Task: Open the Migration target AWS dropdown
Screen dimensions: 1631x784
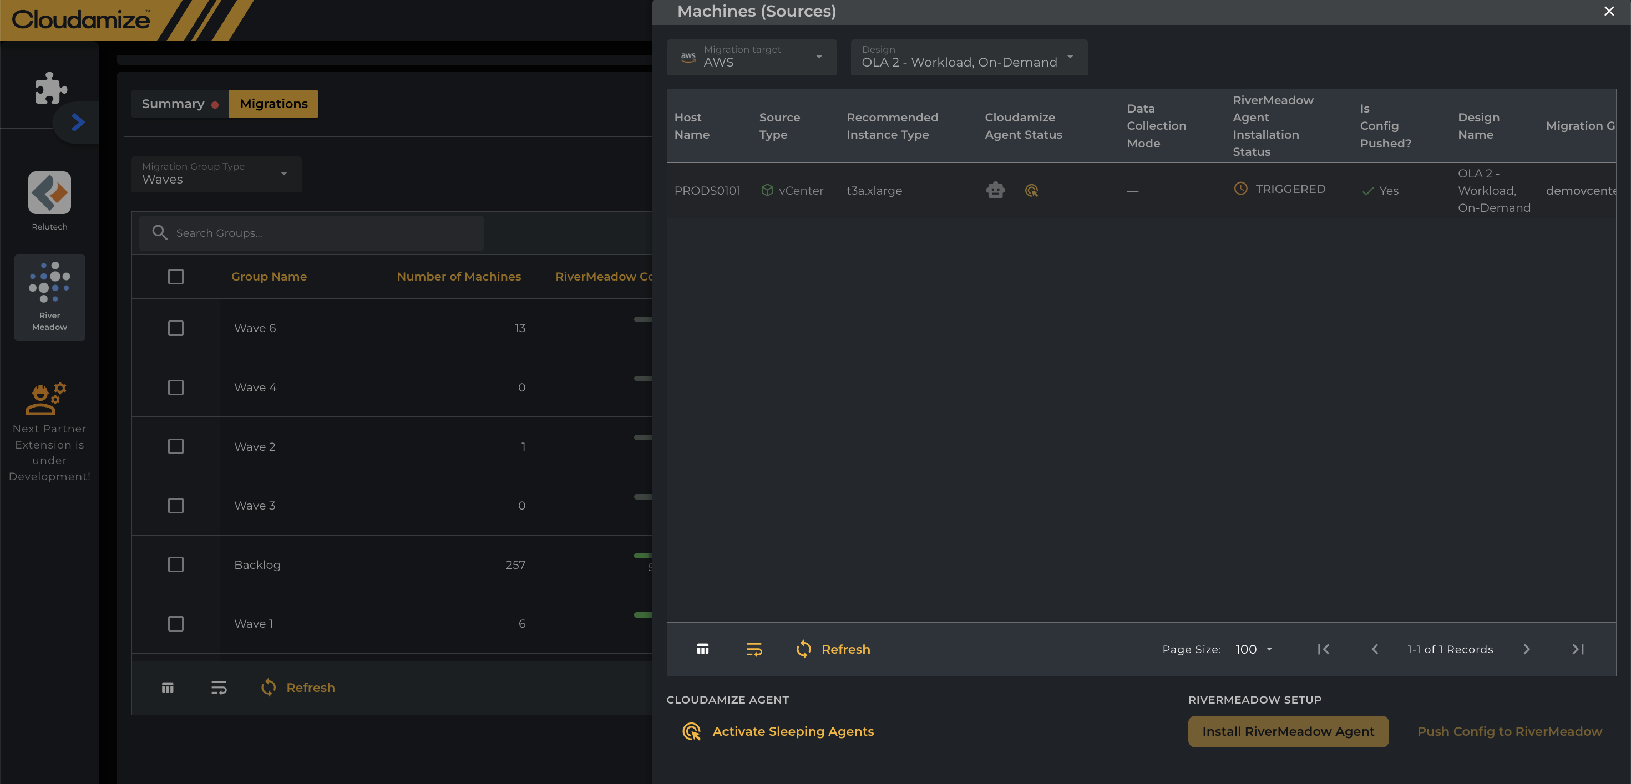Action: click(752, 57)
